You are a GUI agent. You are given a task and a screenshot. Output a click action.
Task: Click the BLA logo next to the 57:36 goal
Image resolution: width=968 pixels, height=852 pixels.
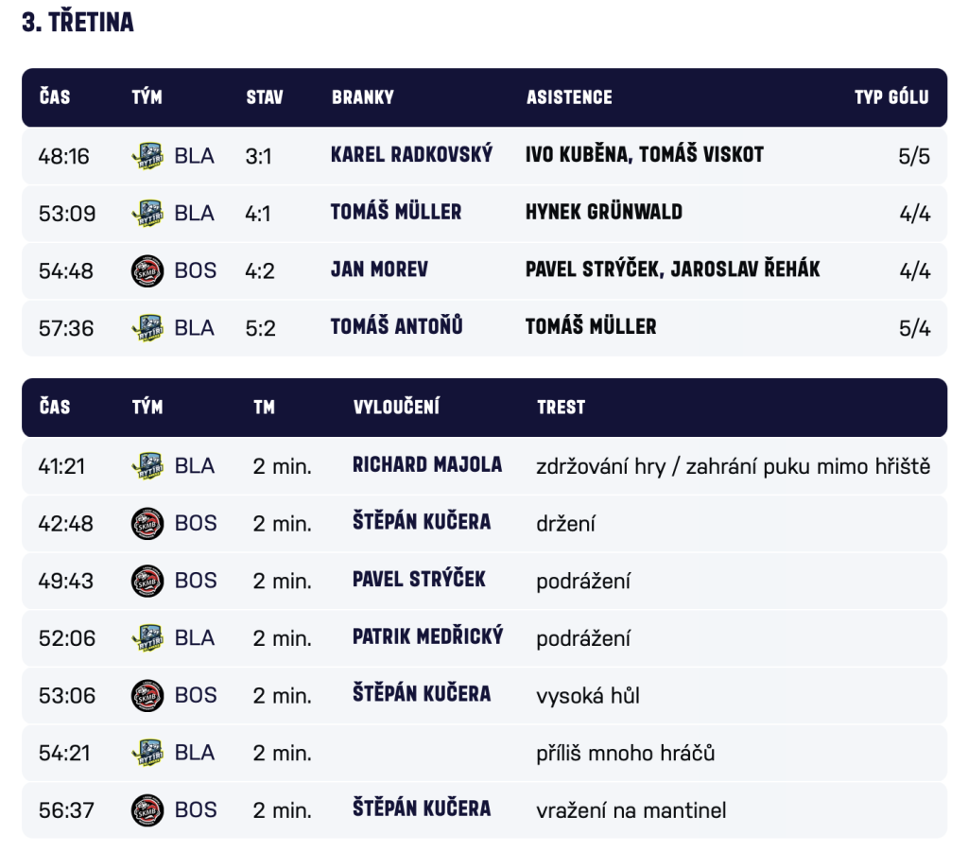[x=147, y=328]
